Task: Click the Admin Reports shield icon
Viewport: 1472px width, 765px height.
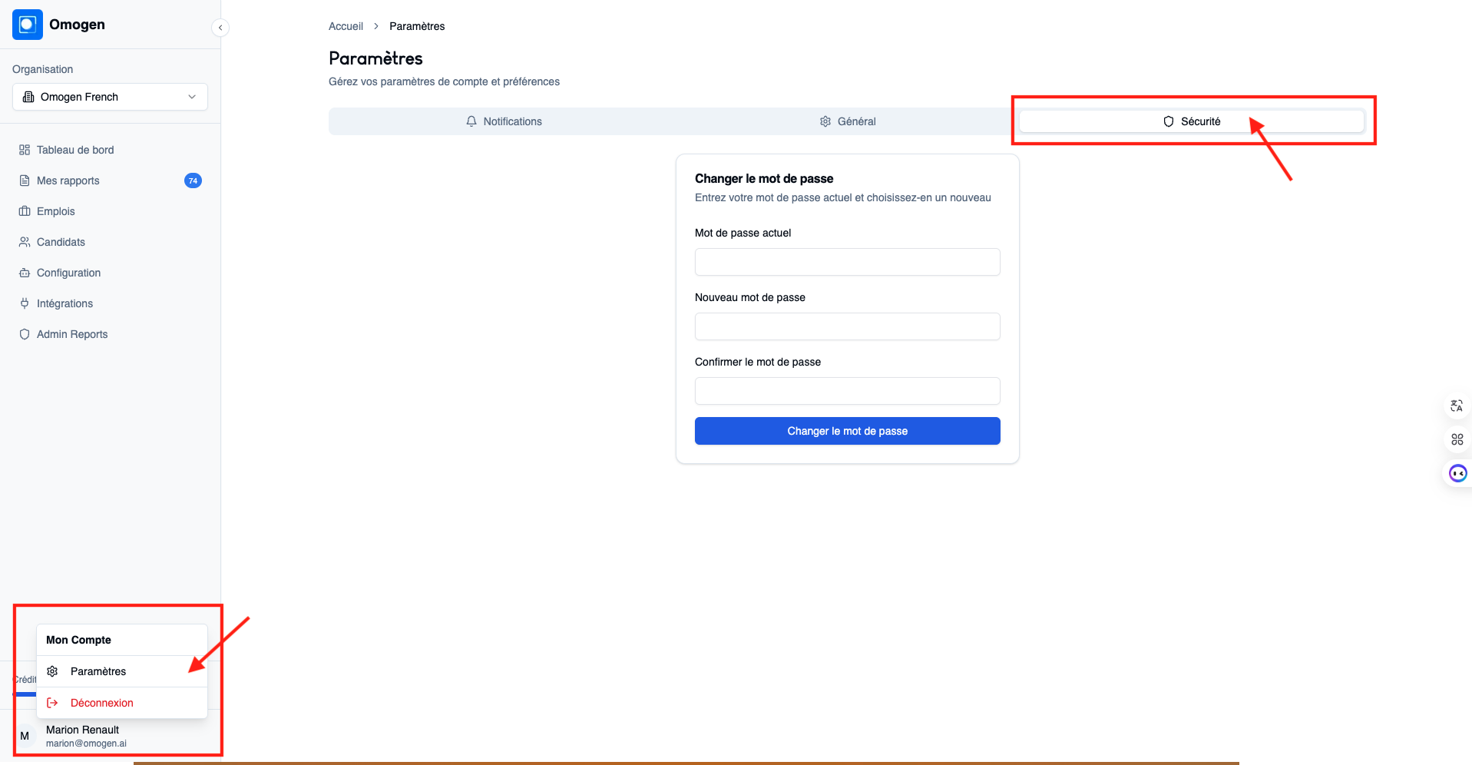Action: pyautogui.click(x=25, y=334)
